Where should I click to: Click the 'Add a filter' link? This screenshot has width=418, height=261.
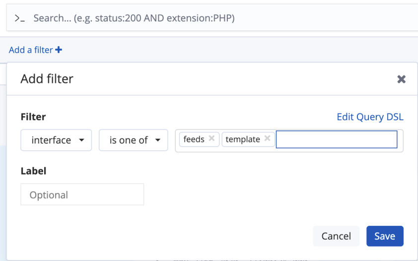coord(31,50)
